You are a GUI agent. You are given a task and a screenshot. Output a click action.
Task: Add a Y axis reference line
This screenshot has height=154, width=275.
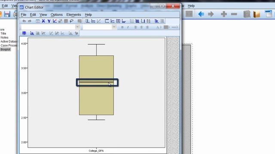[93, 21]
